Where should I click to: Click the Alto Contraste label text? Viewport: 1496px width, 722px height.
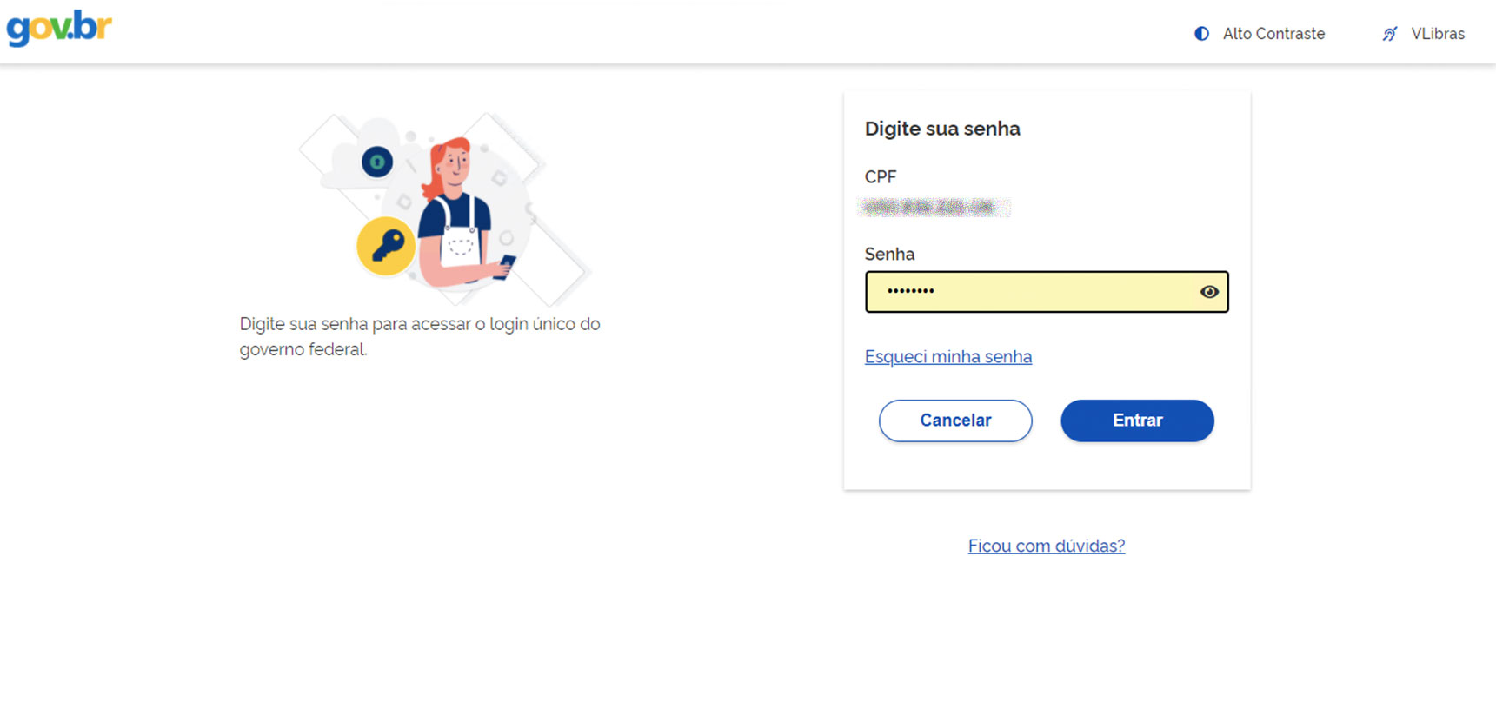pyautogui.click(x=1273, y=33)
